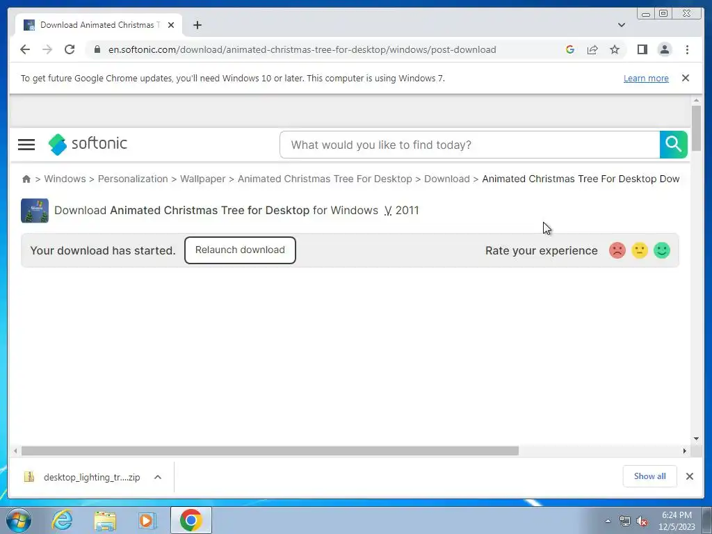The height and width of the screenshot is (534, 712).
Task: Expand the zip download options chevron
Action: pos(158,477)
